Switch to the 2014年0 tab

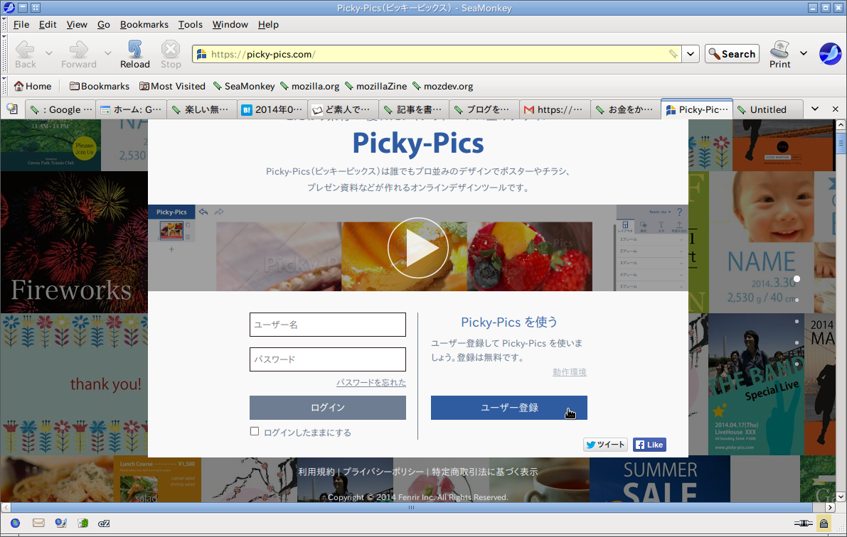272,109
